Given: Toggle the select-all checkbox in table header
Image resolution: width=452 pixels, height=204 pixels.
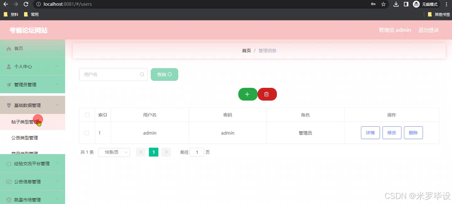Looking at the screenshot, I should click(x=87, y=115).
